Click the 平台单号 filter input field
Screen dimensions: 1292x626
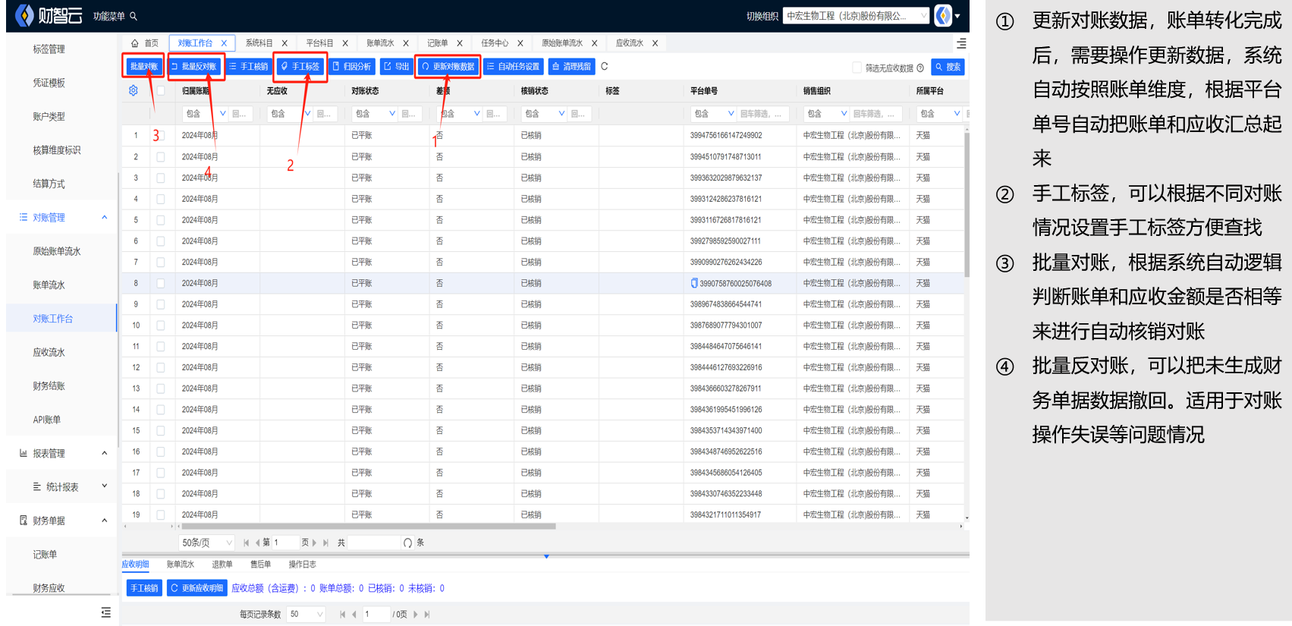click(762, 114)
